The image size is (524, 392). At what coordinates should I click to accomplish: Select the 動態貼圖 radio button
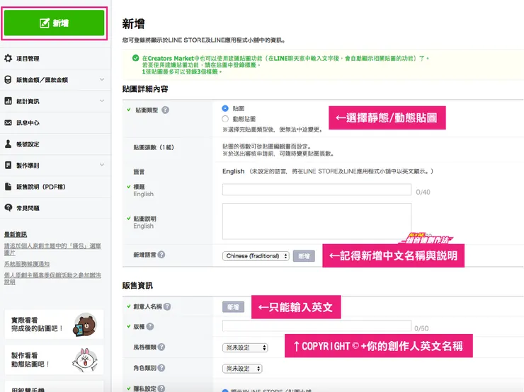pos(225,119)
